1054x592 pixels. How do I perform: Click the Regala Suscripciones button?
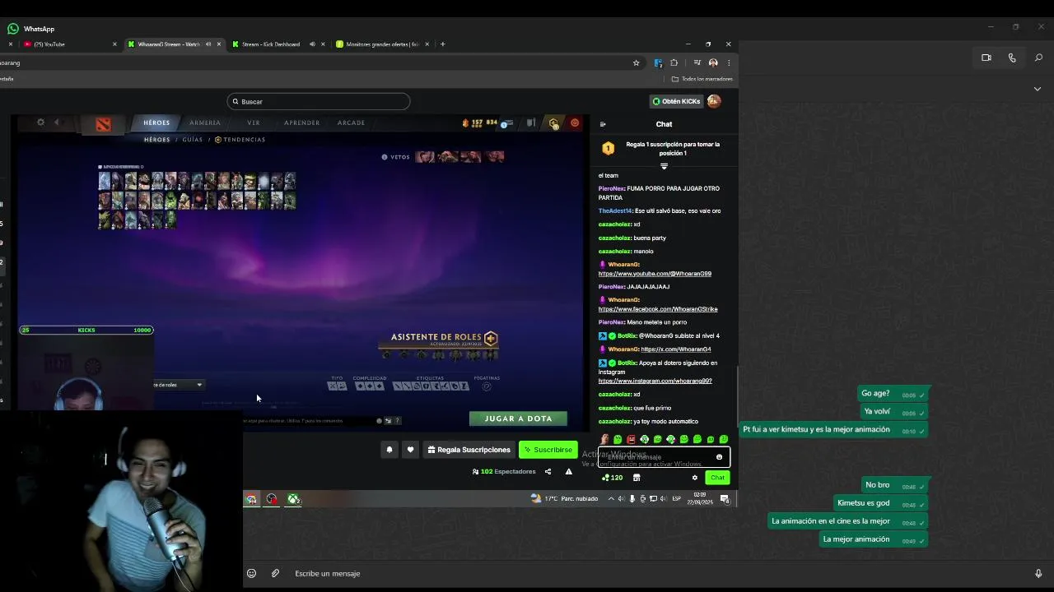tap(469, 450)
